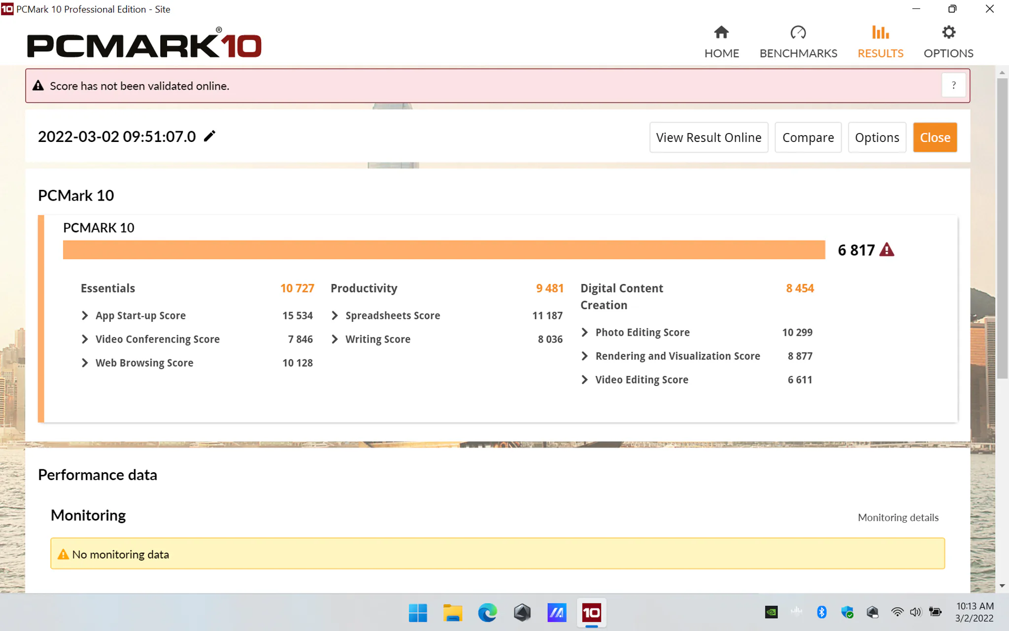Screen dimensions: 1009x631
Task: Expand Photo Editing Score details
Action: 585,332
